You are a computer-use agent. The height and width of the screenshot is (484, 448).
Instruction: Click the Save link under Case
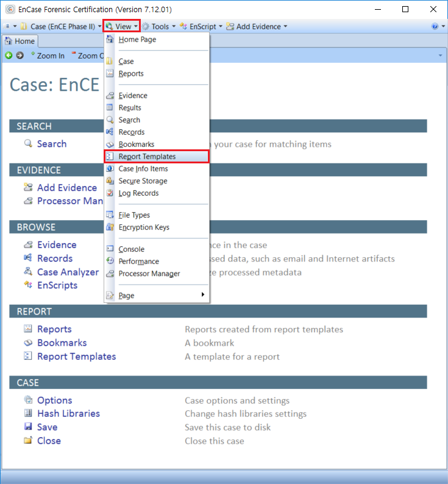click(48, 427)
